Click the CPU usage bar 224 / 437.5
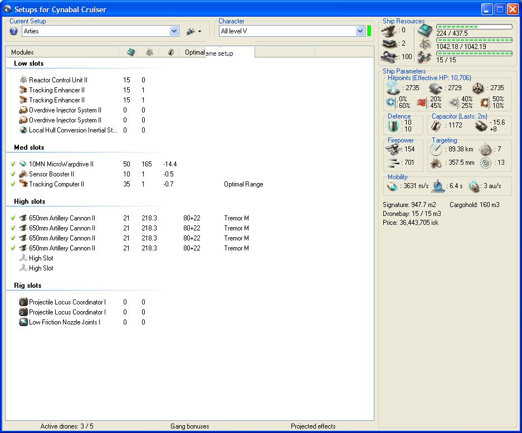 coord(474,27)
